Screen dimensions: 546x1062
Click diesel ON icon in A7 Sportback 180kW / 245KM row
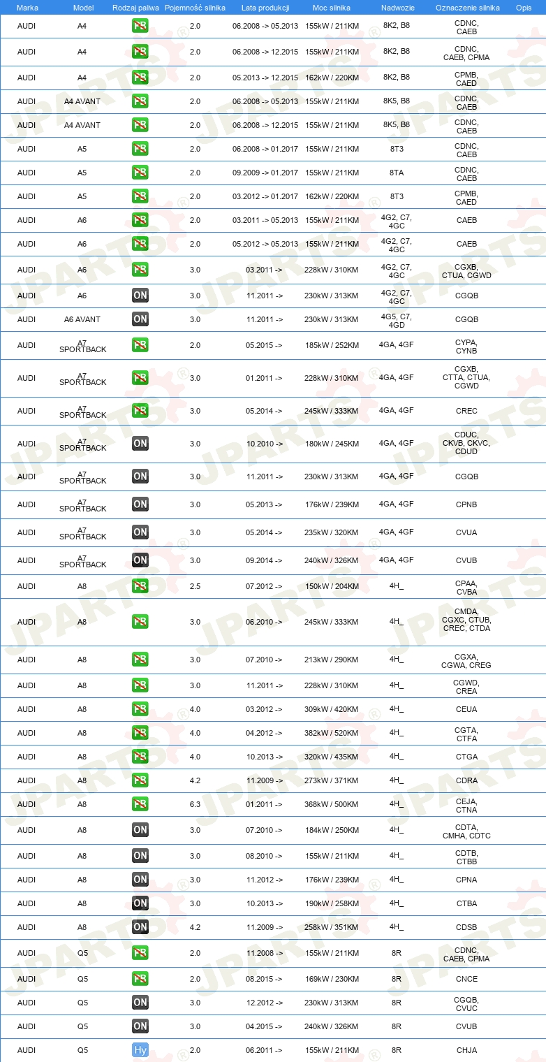140,444
